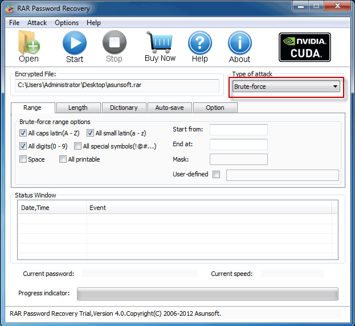Uncheck All digits(0 - 9)
Viewport: 355px width, 326px height.
(x=23, y=146)
